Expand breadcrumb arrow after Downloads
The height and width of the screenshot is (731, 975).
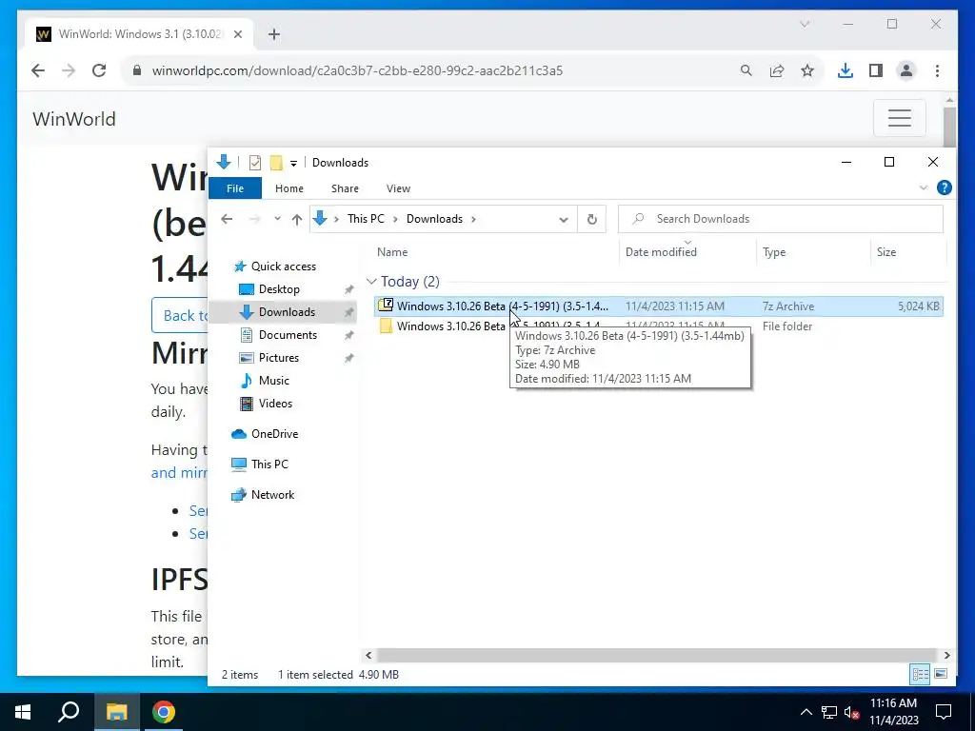point(474,219)
